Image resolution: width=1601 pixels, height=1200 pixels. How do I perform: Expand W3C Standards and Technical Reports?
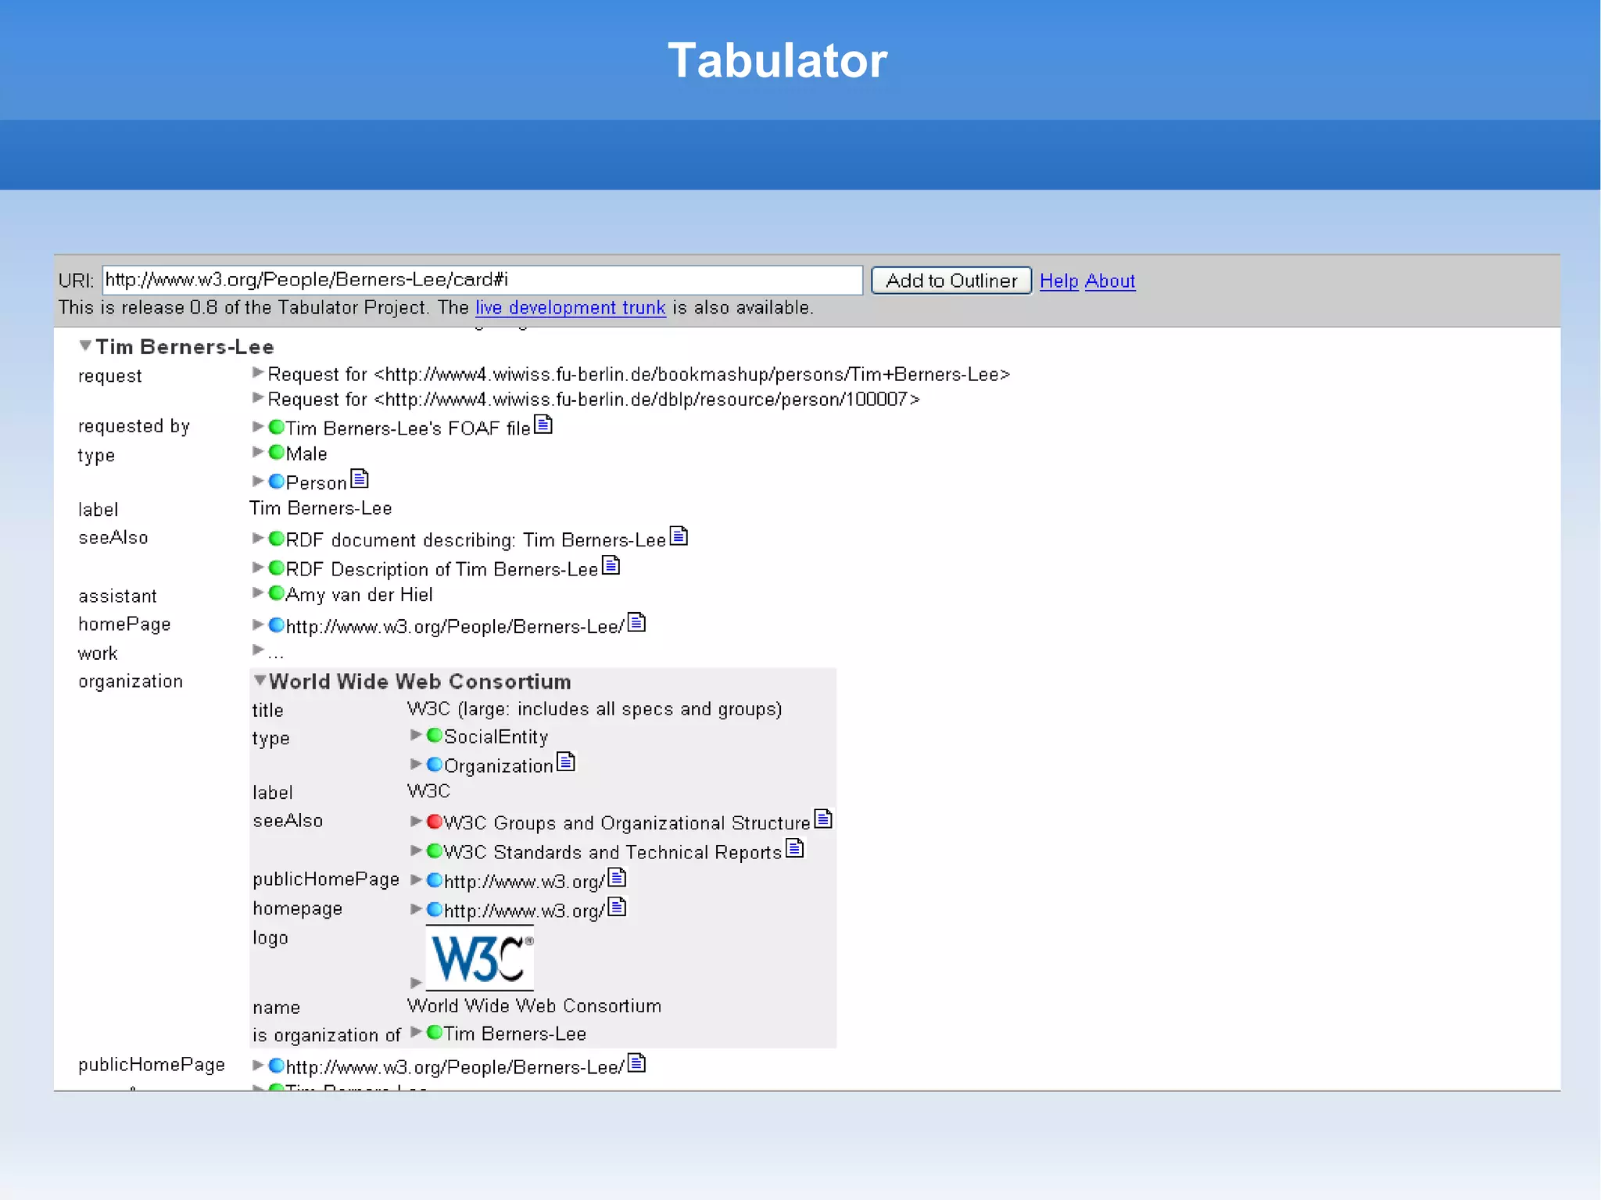[x=416, y=850]
